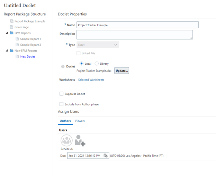Click the Report Package Example icon
Screen dimensions: 216x177
coord(11,21)
